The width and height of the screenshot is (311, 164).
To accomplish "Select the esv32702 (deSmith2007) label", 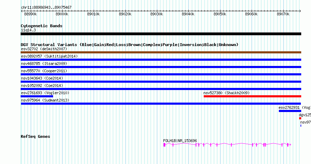I will [44, 49].
